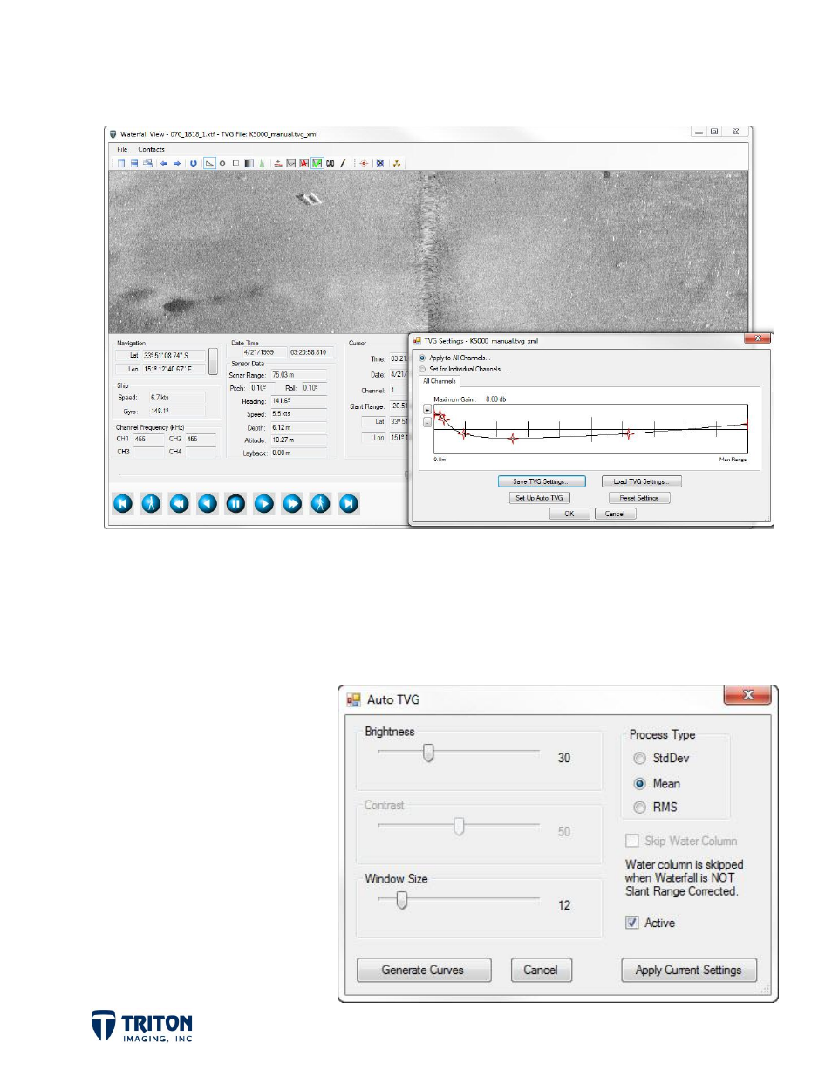Jump to end of file playback button
The width and height of the screenshot is (832, 1077).
[349, 503]
